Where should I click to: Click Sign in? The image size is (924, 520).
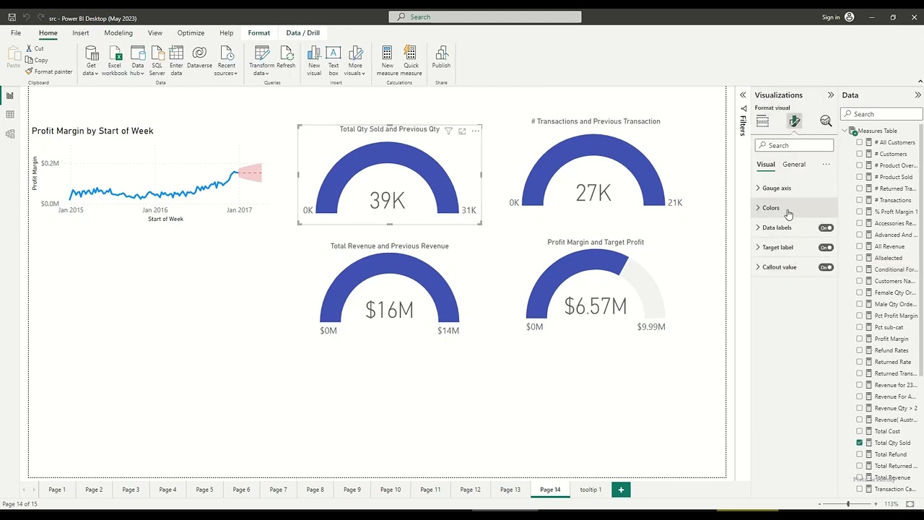click(831, 17)
